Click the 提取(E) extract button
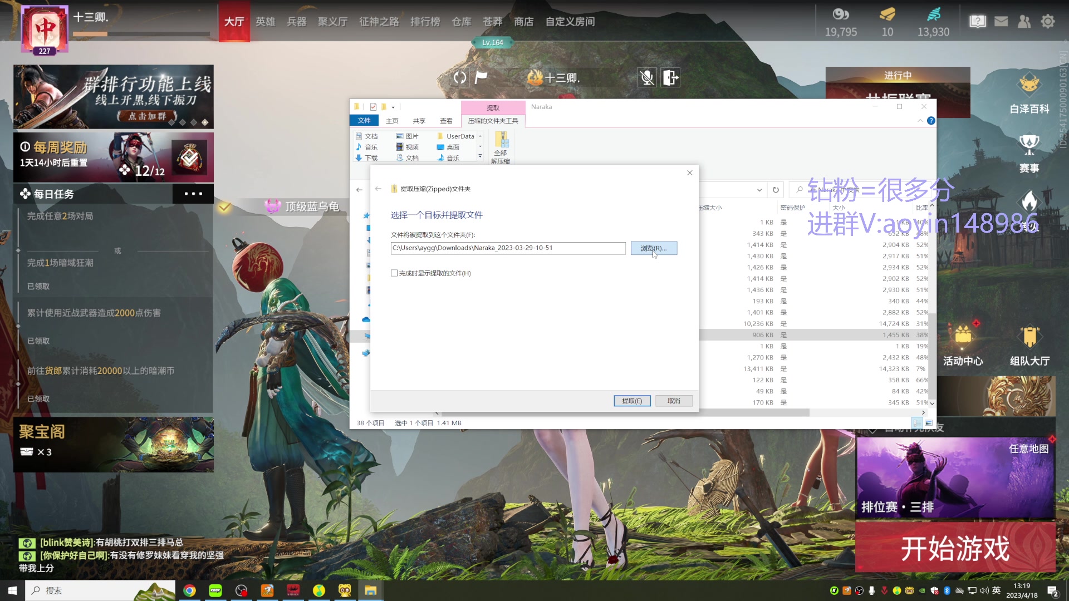1069x601 pixels. pyautogui.click(x=632, y=401)
